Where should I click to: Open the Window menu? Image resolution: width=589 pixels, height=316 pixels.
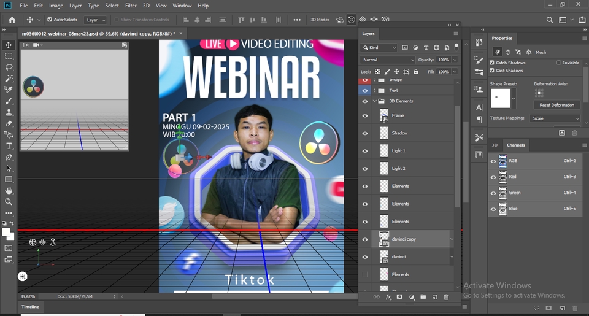coord(182,6)
